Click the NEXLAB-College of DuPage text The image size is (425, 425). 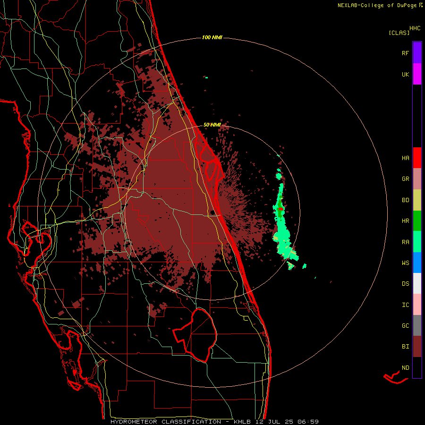377,5
